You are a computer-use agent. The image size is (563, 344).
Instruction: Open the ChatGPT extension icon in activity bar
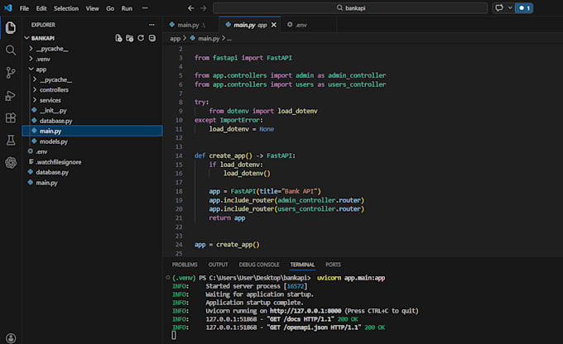[11, 163]
